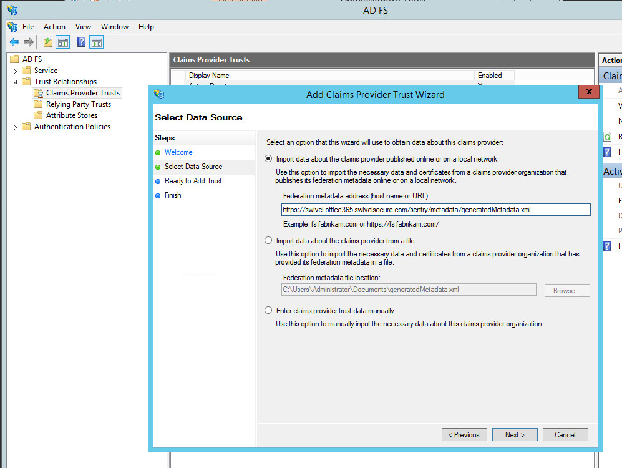The image size is (622, 468).
Task: Select import data published online radio button
Action: [x=268, y=159]
